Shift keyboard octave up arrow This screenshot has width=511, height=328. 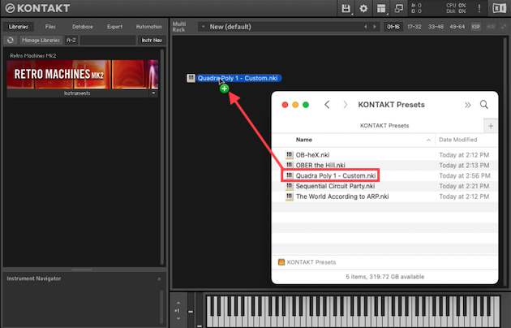click(x=178, y=303)
